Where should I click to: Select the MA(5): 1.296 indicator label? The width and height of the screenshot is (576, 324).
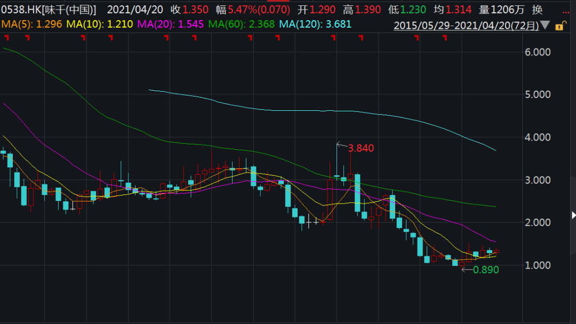[x=31, y=24]
